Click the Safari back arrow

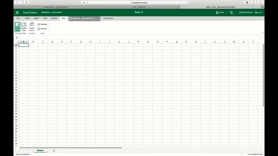[x=17, y=3]
